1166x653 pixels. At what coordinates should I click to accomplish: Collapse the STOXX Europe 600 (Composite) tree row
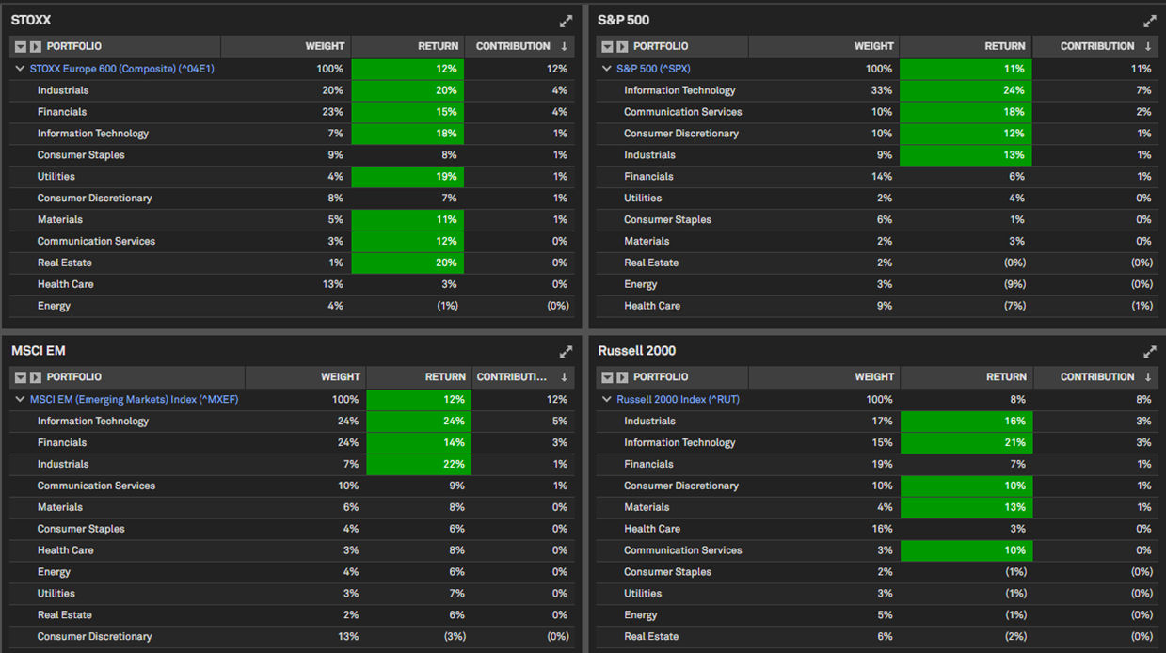click(21, 69)
